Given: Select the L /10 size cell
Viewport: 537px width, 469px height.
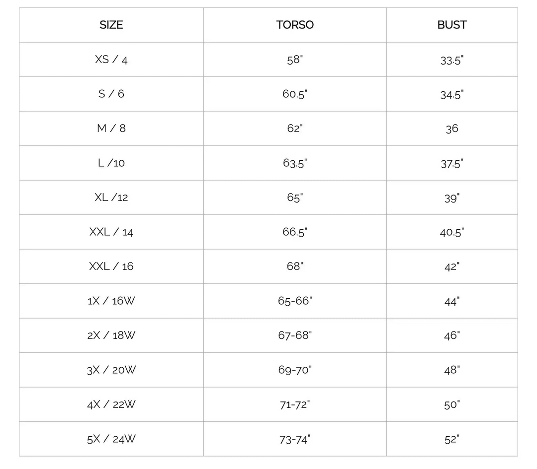Looking at the screenshot, I should (x=111, y=163).
